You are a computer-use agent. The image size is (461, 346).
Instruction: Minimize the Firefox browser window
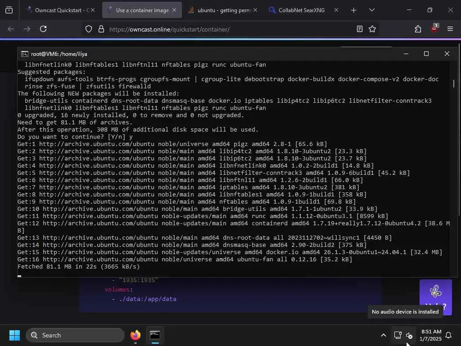pos(409,10)
